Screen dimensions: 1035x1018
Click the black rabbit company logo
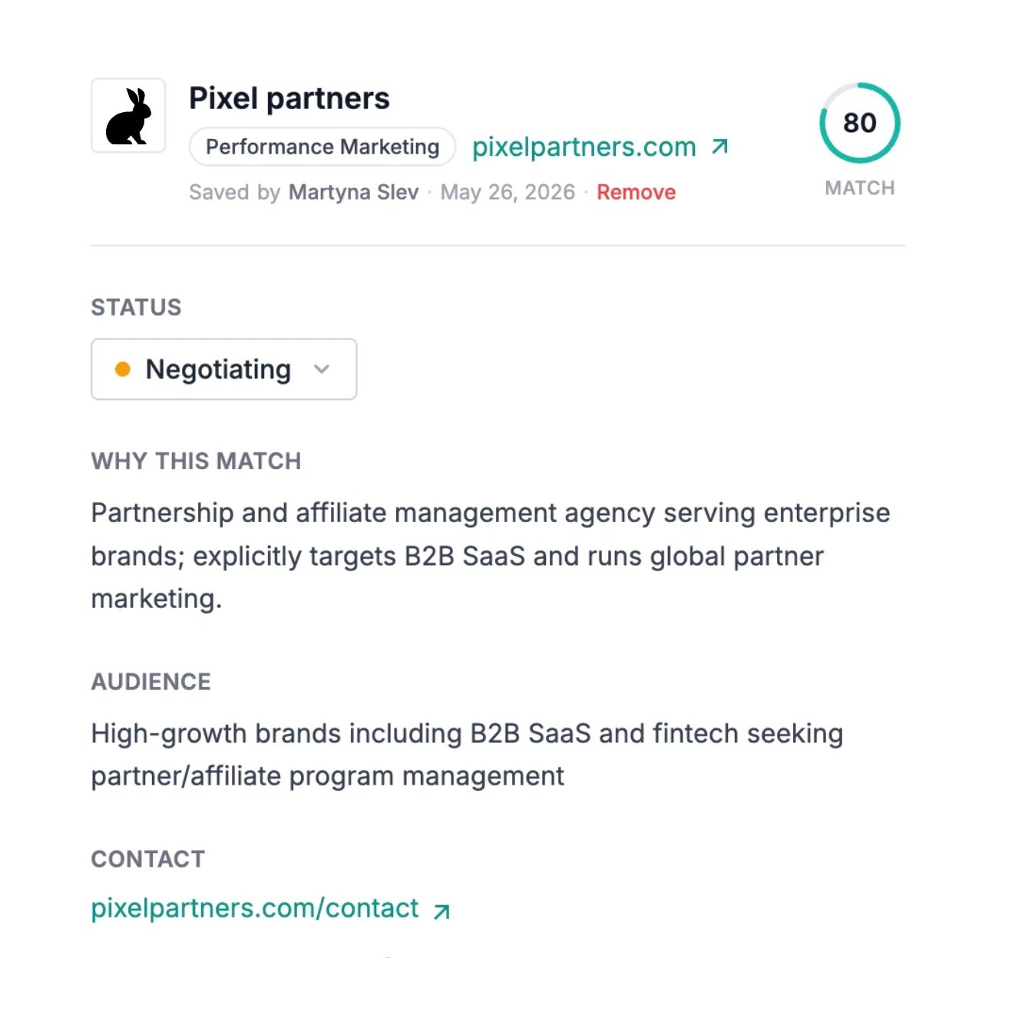click(128, 116)
